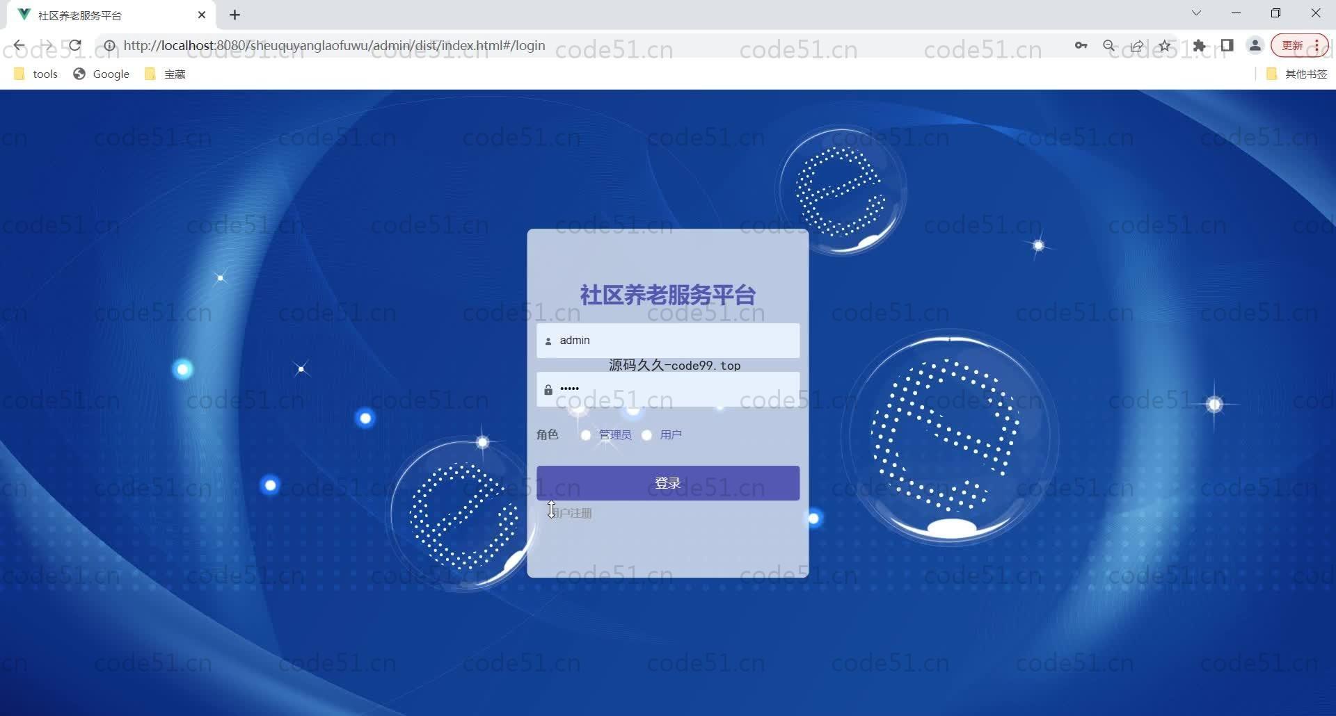Open the tab search chevron
This screenshot has height=716, width=1336.
click(1196, 13)
